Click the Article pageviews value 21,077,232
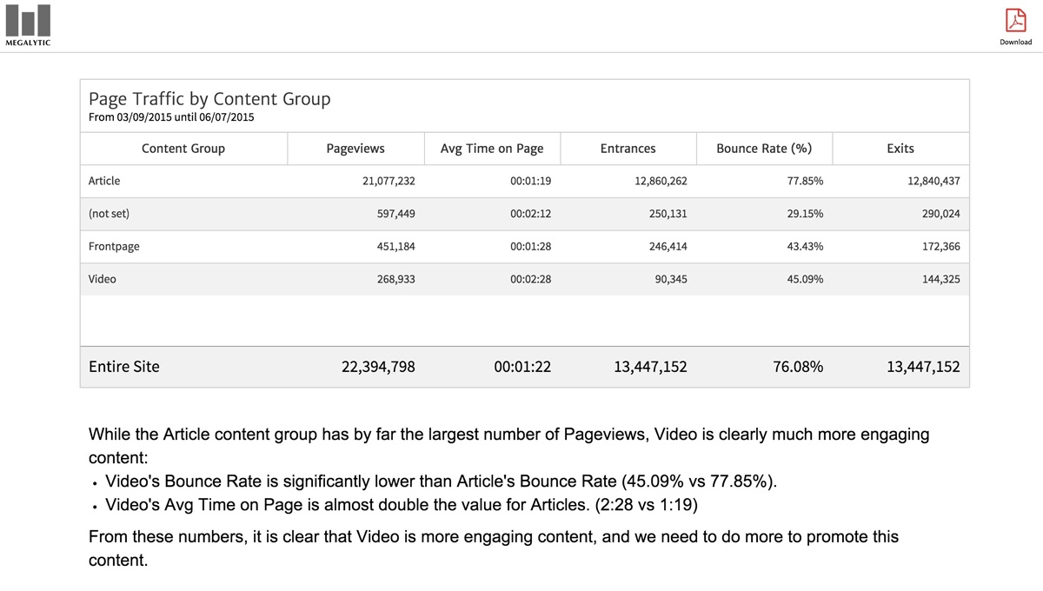The image size is (1043, 591). 389,181
